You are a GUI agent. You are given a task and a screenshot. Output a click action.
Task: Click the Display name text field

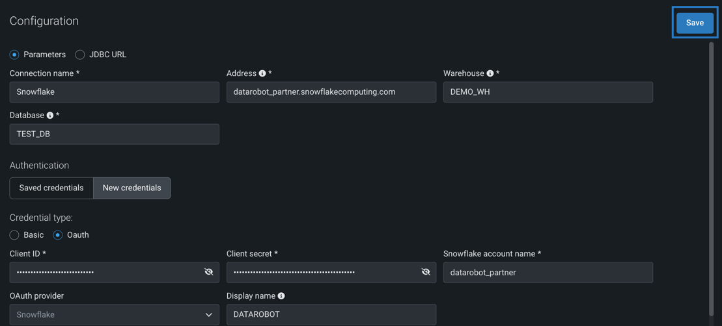[x=331, y=314]
